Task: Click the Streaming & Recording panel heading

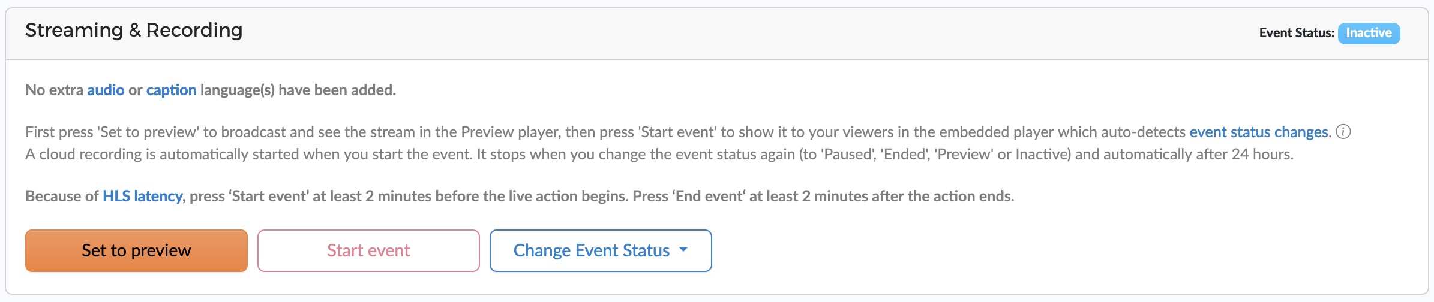Action: 134,30
